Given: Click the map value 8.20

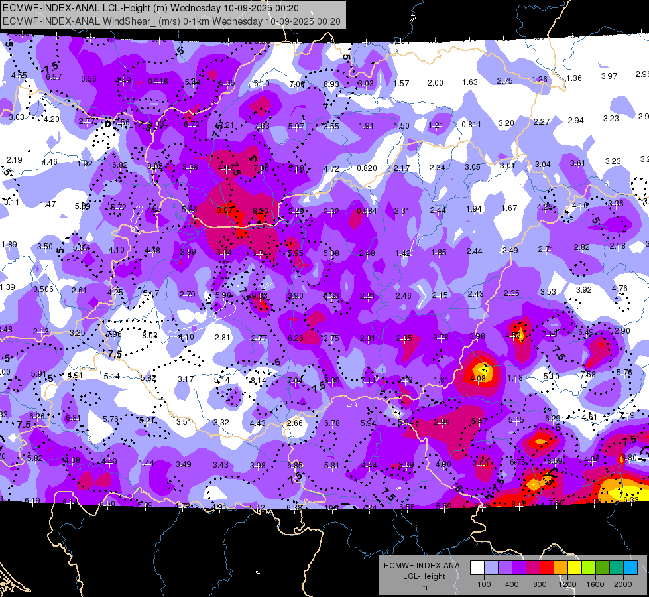Looking at the screenshot, I should 261,210.
